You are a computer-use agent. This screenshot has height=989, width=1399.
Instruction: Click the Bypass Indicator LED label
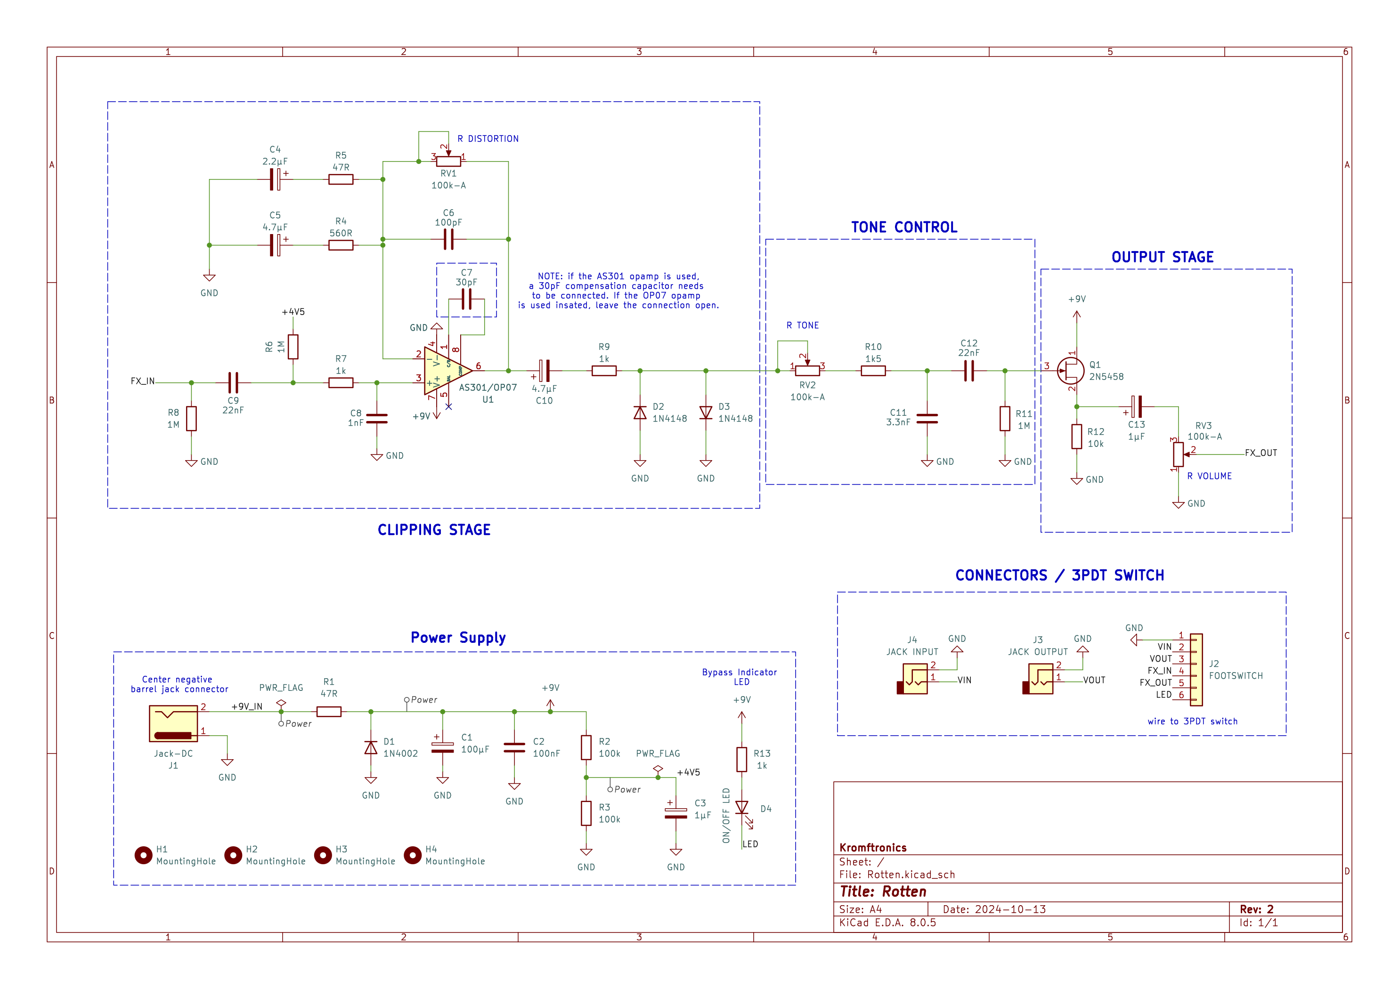[740, 677]
